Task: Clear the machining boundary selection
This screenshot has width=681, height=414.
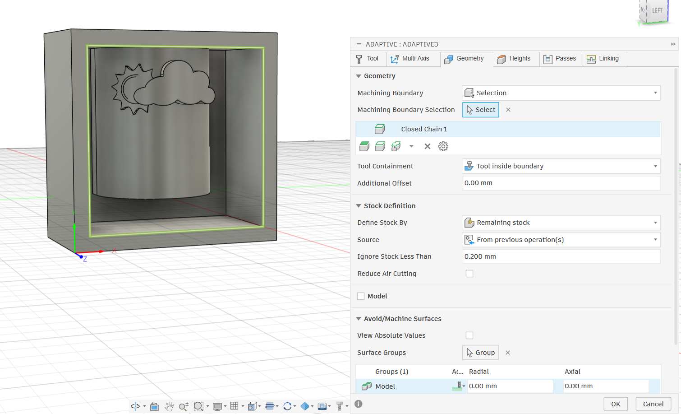Action: click(508, 110)
